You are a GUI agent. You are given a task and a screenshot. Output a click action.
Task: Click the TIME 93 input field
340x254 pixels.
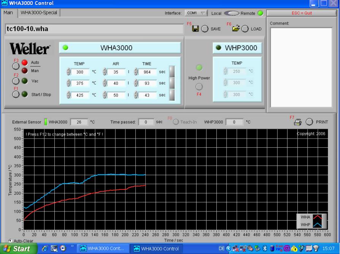(x=147, y=83)
